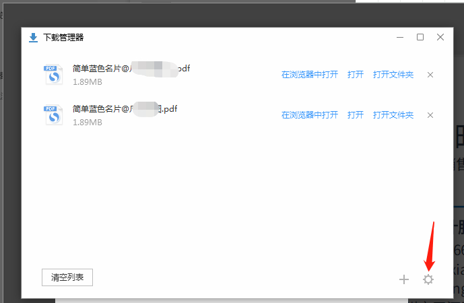
Task: Add a new download with plus icon
Action: pos(404,279)
